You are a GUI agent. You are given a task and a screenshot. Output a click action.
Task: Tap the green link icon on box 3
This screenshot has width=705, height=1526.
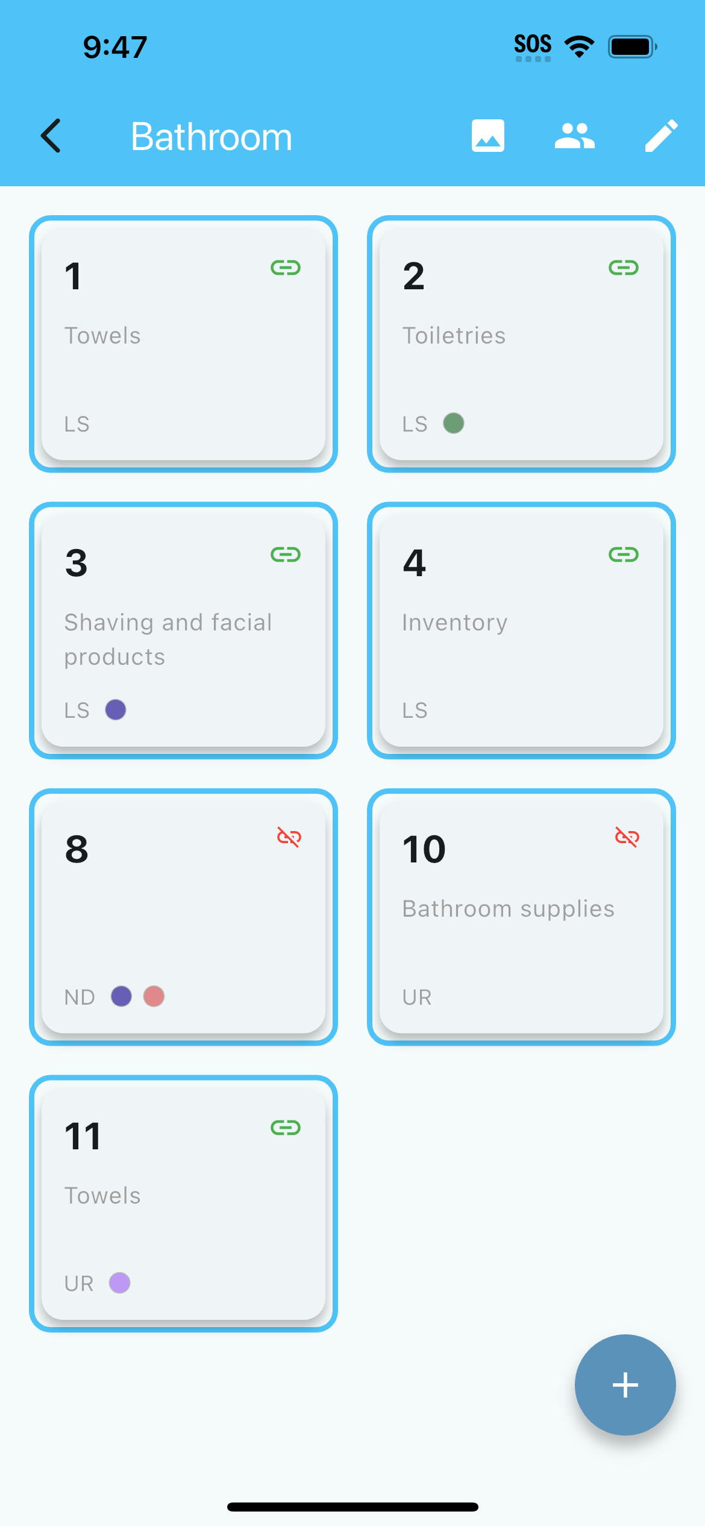click(286, 554)
